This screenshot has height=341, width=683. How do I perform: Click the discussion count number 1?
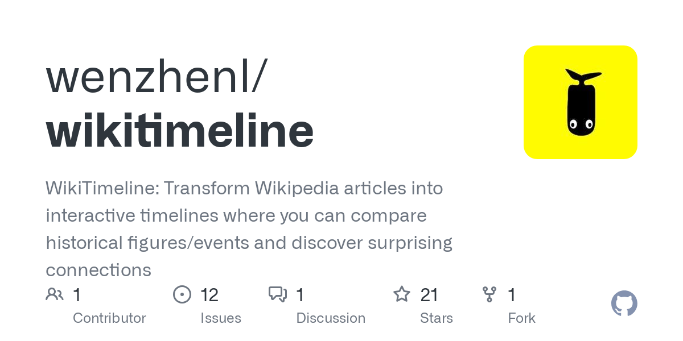[300, 295]
